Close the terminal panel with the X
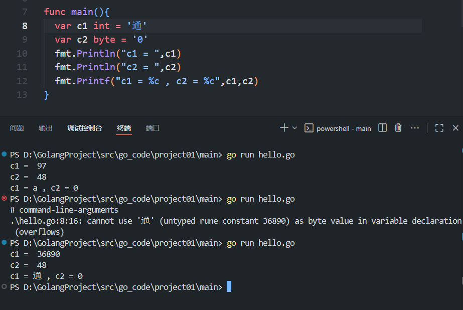The image size is (463, 310). pyautogui.click(x=455, y=128)
